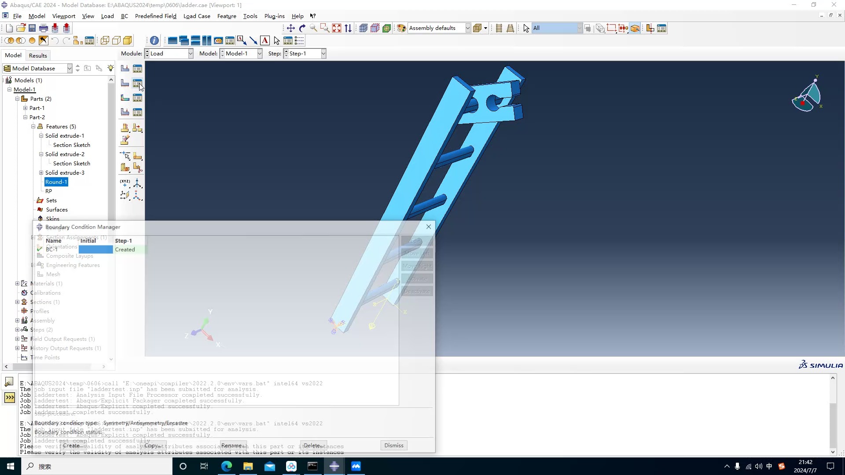The width and height of the screenshot is (845, 475).
Task: Click the Create Text annotation icon
Action: pos(265,40)
